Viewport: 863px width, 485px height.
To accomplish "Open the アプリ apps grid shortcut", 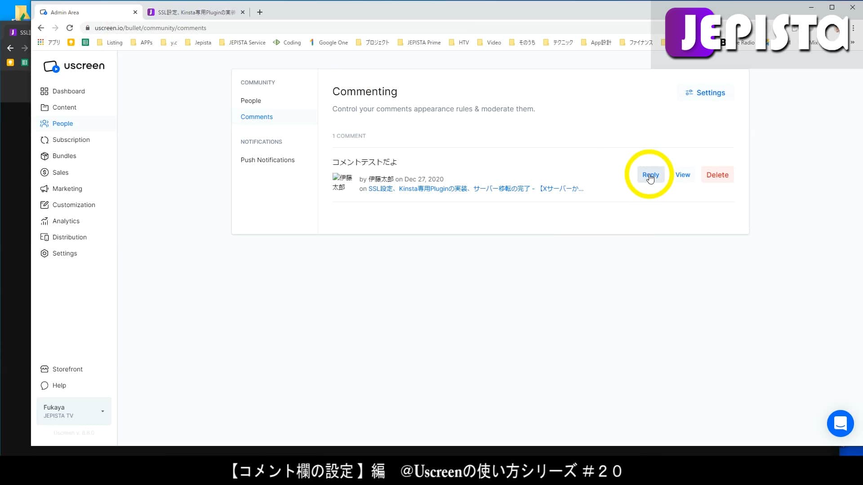I will coord(49,42).
